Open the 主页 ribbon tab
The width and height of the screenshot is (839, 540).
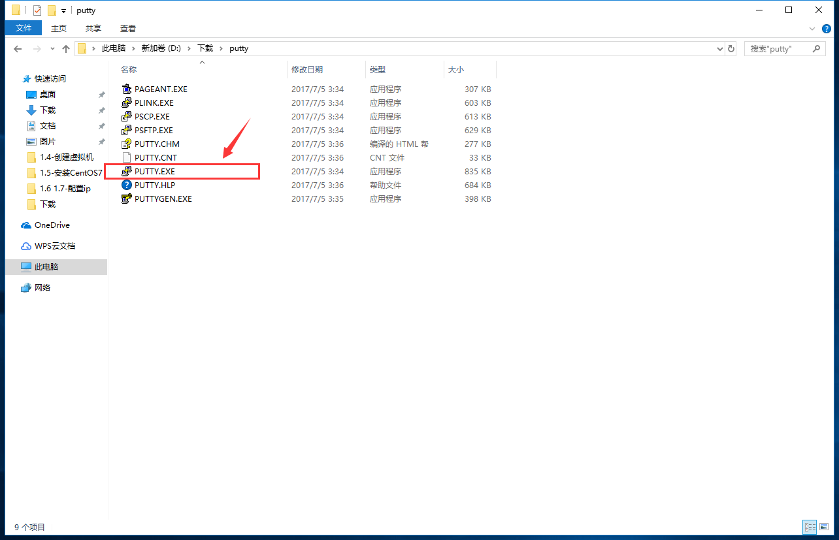click(59, 28)
